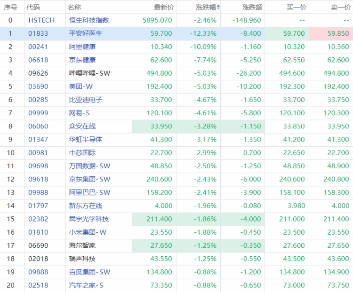Open stock code 09618
The height and width of the screenshot is (292, 353).
click(38, 179)
